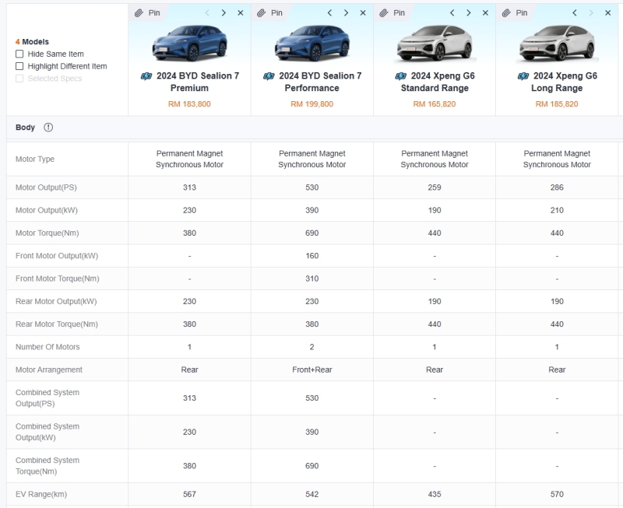The image size is (623, 508).
Task: Move Xpeng G6 Standard Range column right
Action: (x=469, y=13)
